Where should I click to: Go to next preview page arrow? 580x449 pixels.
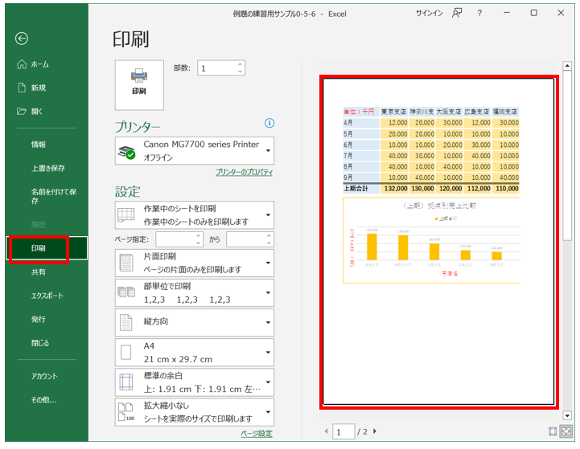coord(376,432)
